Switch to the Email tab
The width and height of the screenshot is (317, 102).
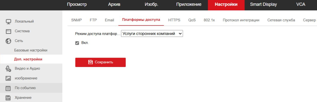(x=109, y=20)
